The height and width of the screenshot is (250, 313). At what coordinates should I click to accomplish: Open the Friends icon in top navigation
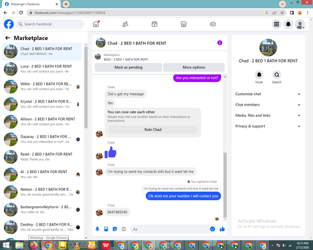125,24
